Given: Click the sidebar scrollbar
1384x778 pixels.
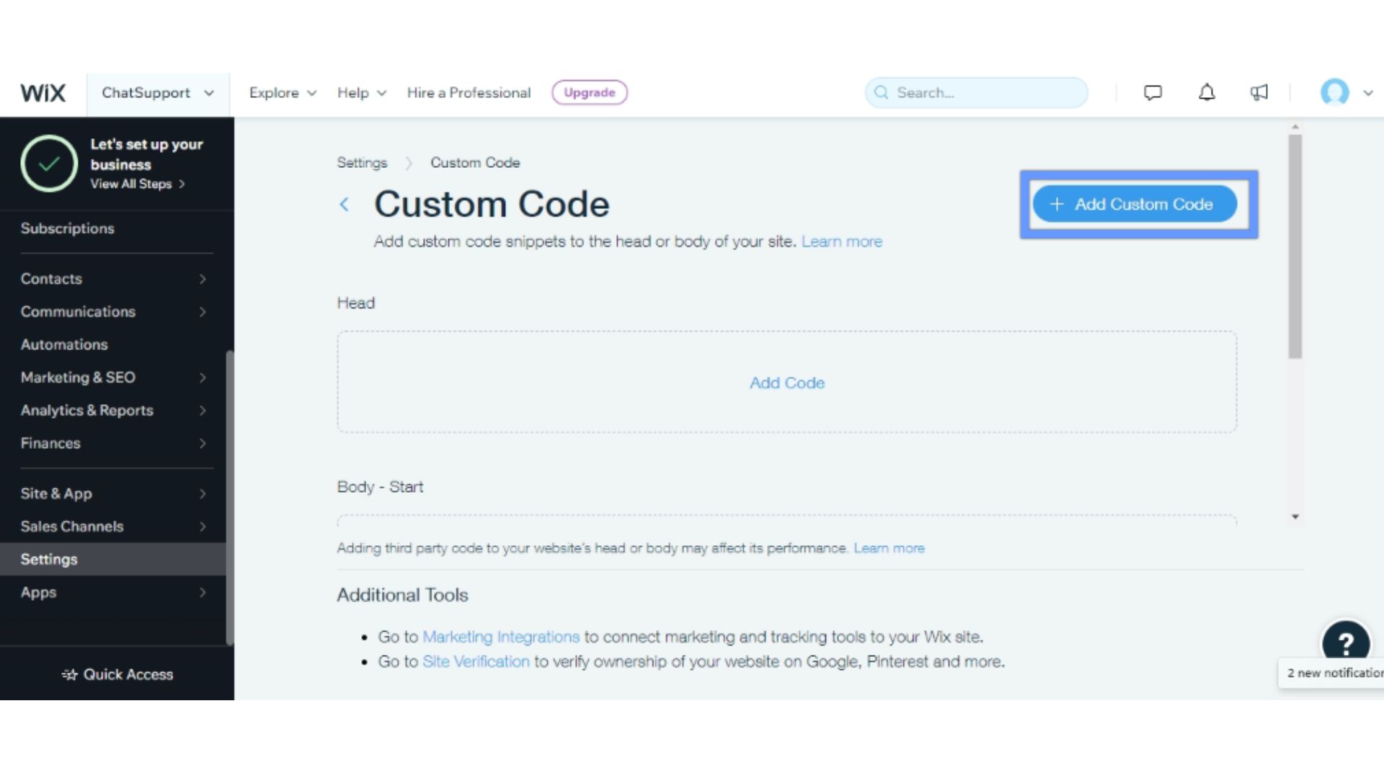Looking at the screenshot, I should [x=230, y=497].
